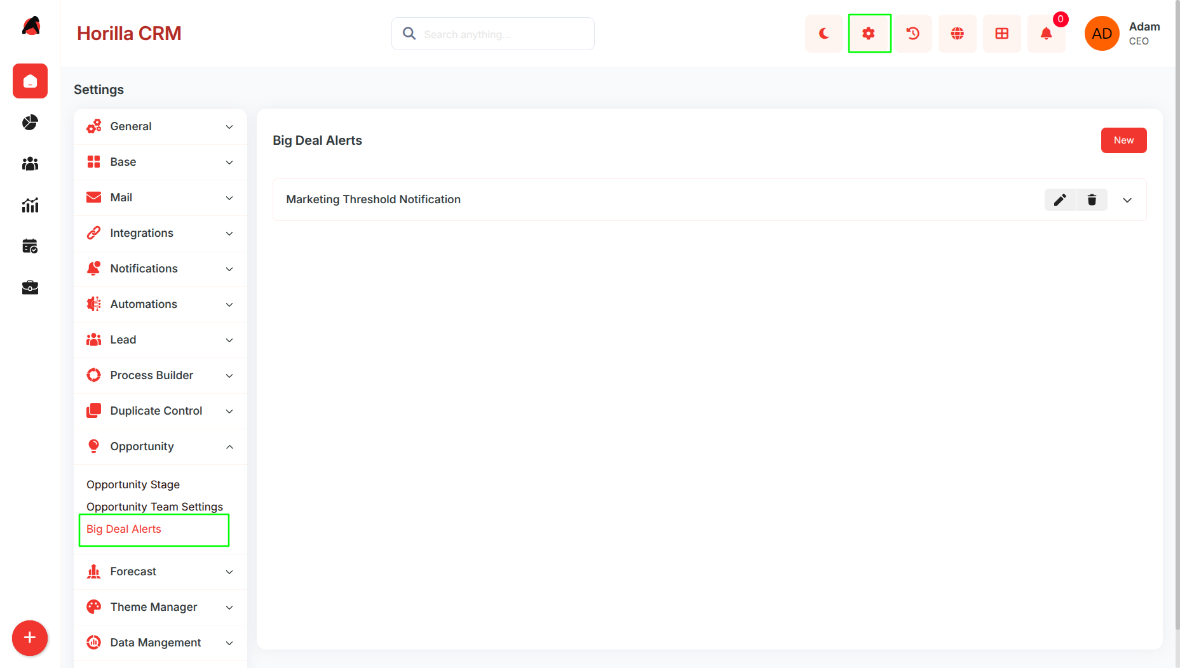Viewport: 1180px width, 668px height.
Task: Open the bar chart analytics sidebar icon
Action: tap(30, 205)
